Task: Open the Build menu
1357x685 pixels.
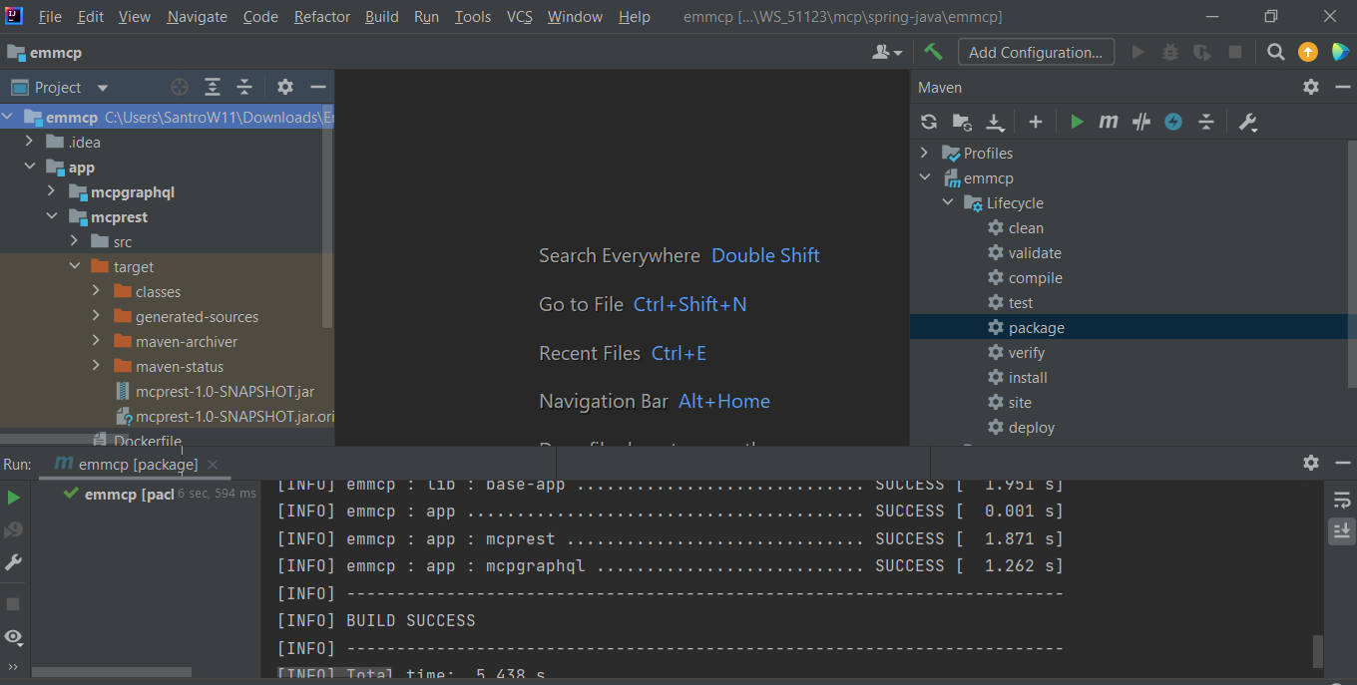Action: coord(381,17)
